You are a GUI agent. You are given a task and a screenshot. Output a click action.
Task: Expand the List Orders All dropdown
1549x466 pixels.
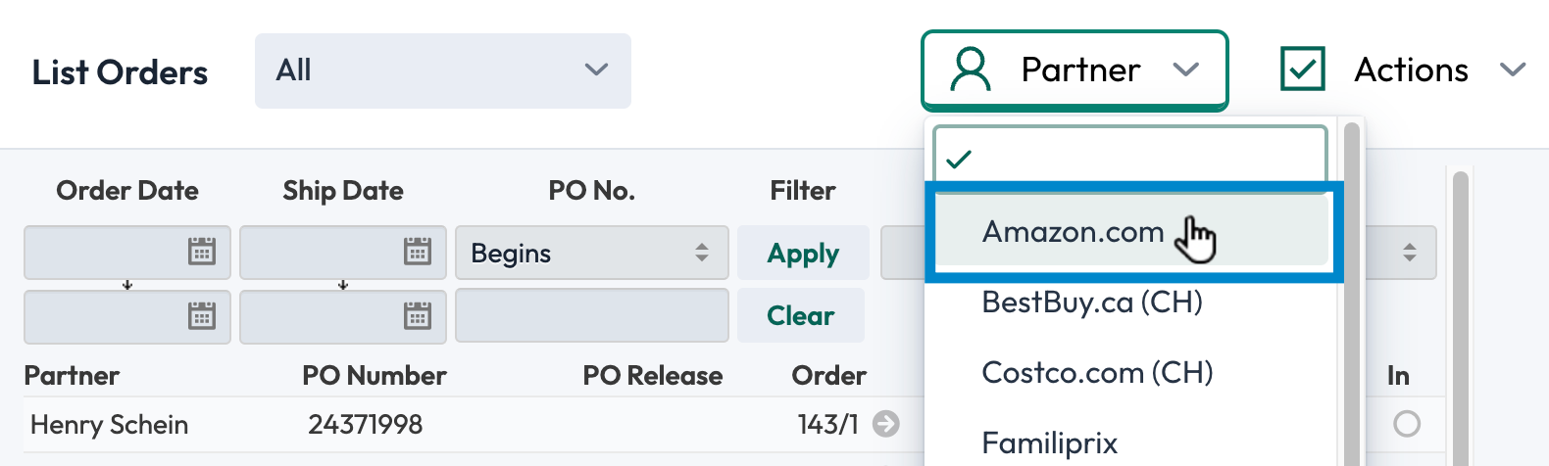[x=443, y=70]
